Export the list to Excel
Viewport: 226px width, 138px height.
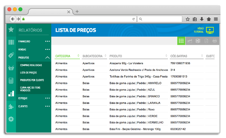pyautogui.click(x=198, y=41)
